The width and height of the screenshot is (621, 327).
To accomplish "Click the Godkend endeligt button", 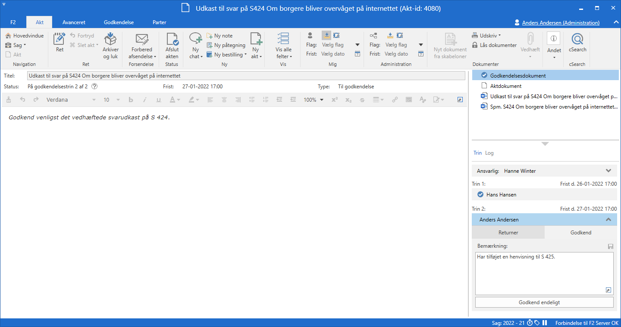I will click(544, 302).
